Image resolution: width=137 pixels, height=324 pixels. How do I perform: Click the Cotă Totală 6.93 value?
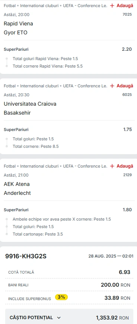tap(124, 272)
